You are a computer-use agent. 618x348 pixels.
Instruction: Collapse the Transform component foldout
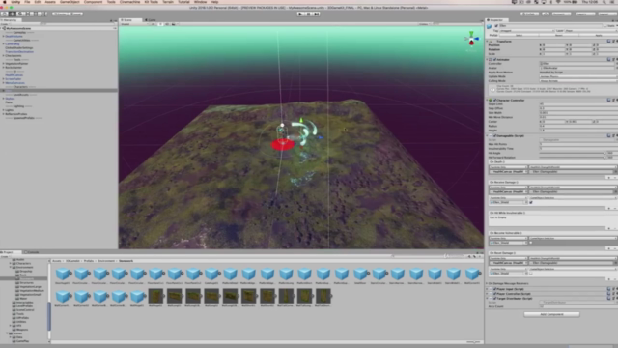[488, 41]
